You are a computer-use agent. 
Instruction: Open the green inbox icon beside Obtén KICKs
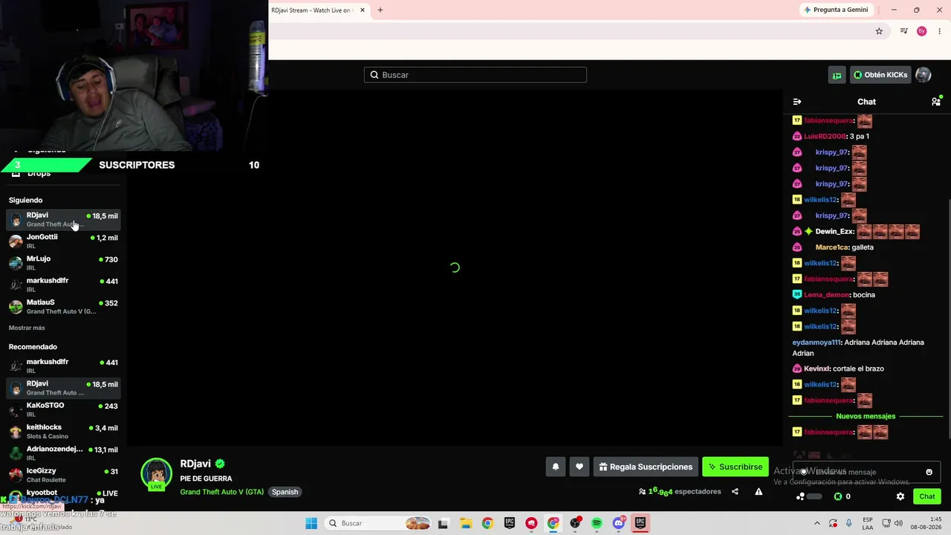coord(837,75)
